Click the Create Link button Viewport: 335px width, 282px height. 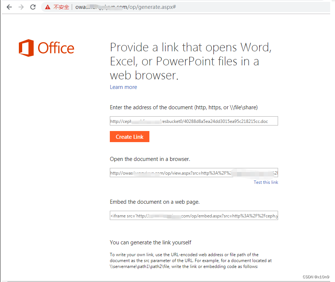(129, 137)
